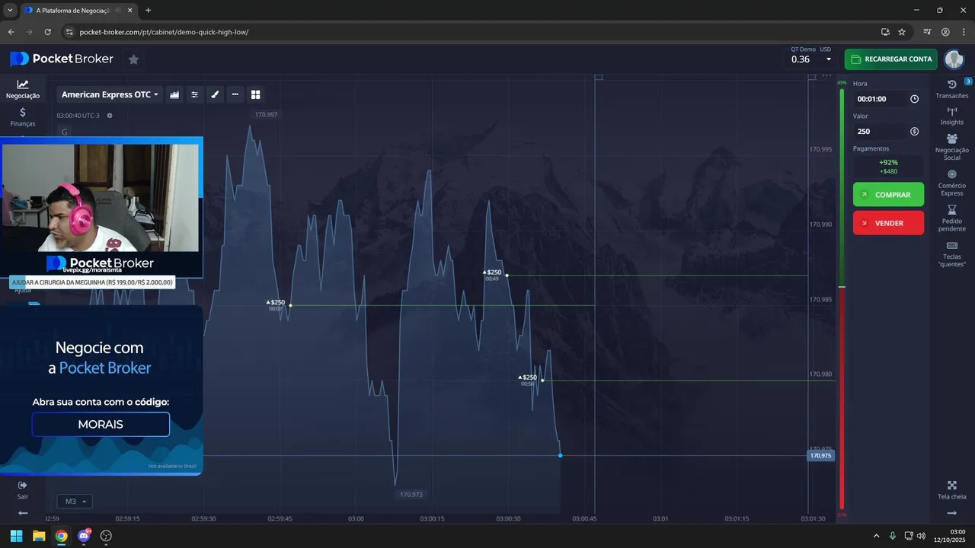Open a new browser tab

pyautogui.click(x=148, y=10)
